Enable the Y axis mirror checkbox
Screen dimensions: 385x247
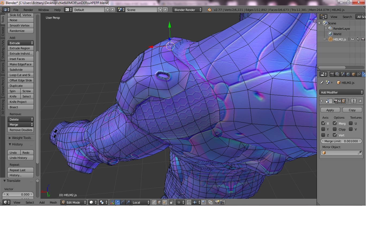click(323, 129)
